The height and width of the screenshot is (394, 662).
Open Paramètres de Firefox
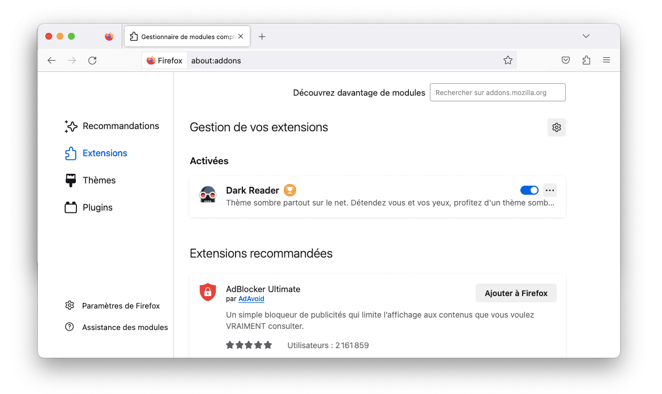coord(121,306)
